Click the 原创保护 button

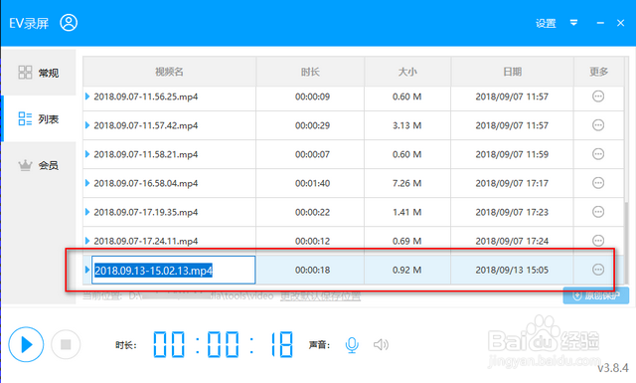coord(596,295)
